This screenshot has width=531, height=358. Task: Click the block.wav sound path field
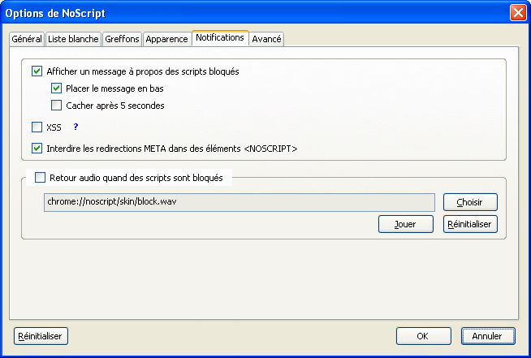click(x=239, y=202)
